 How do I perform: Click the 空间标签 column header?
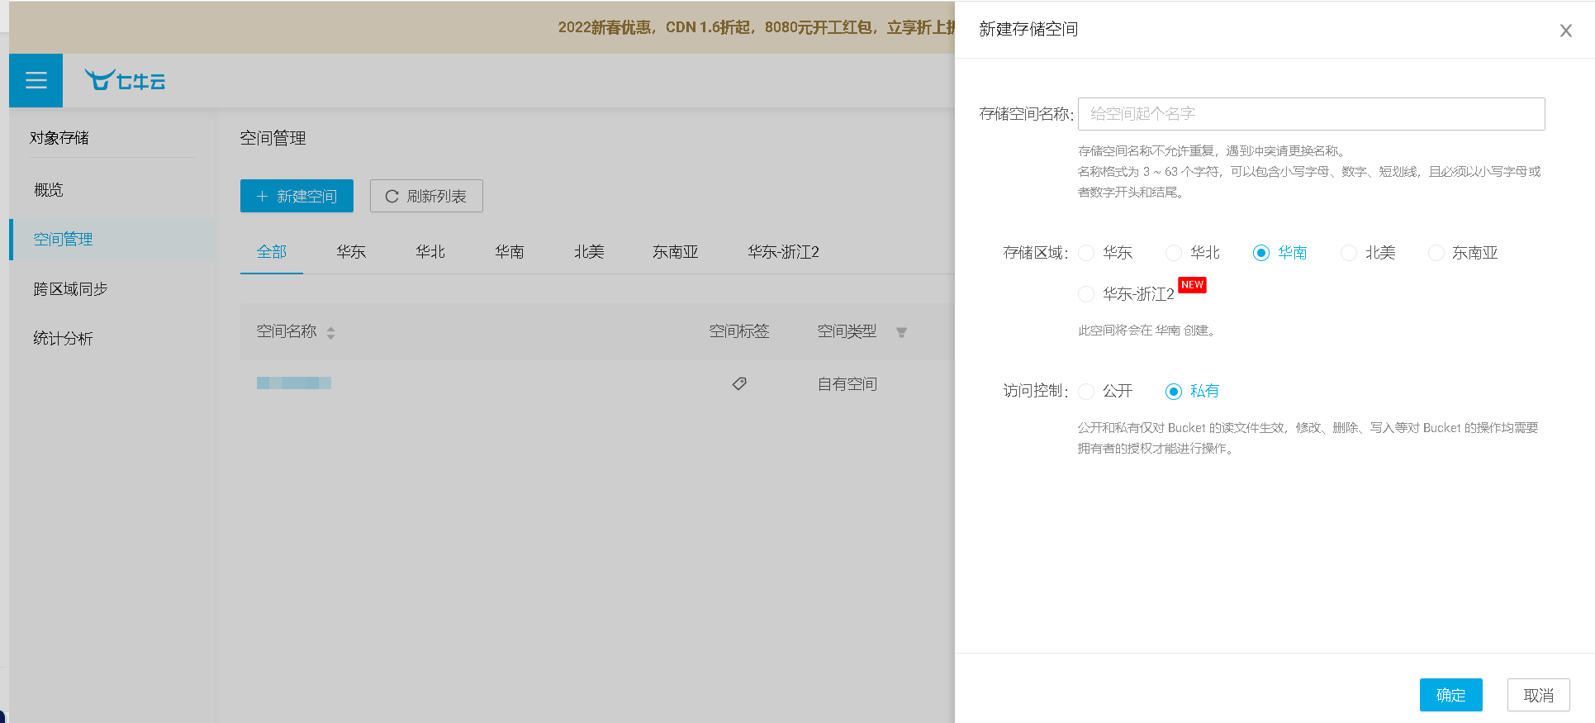(739, 331)
